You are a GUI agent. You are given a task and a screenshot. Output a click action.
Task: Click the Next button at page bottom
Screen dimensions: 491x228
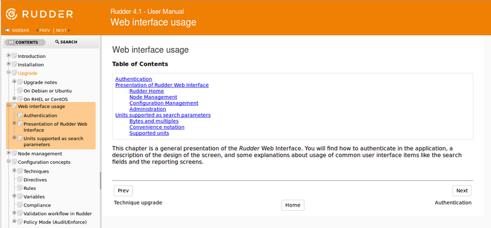(x=462, y=191)
